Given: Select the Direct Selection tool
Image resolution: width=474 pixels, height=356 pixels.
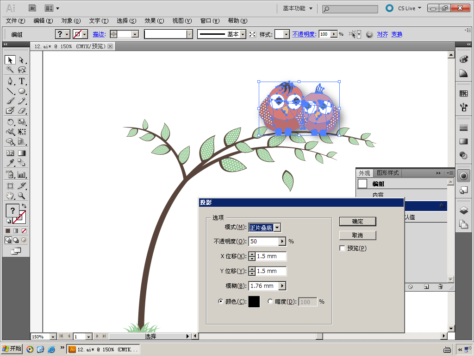Looking at the screenshot, I should point(21,60).
